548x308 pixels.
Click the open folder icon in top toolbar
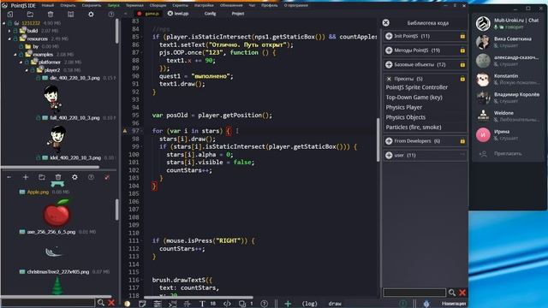tap(31, 15)
